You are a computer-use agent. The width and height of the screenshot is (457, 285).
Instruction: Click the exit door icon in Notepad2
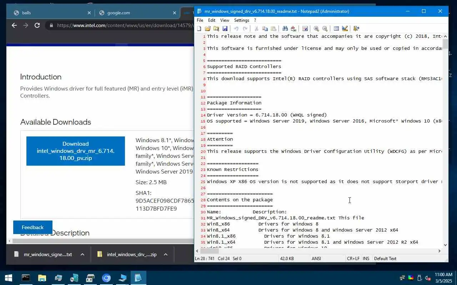click(x=356, y=28)
